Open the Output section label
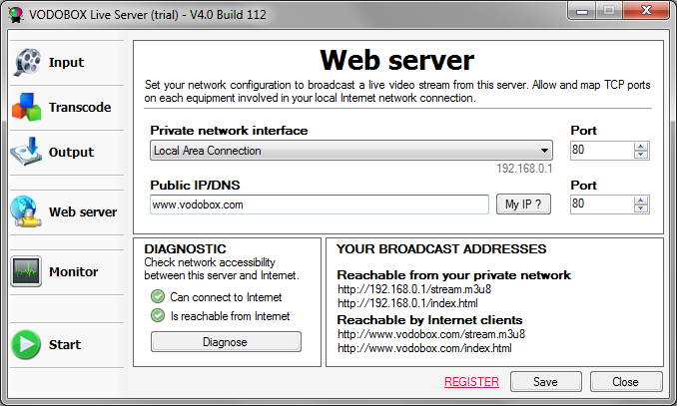Viewport: 677px width, 406px height. click(71, 152)
